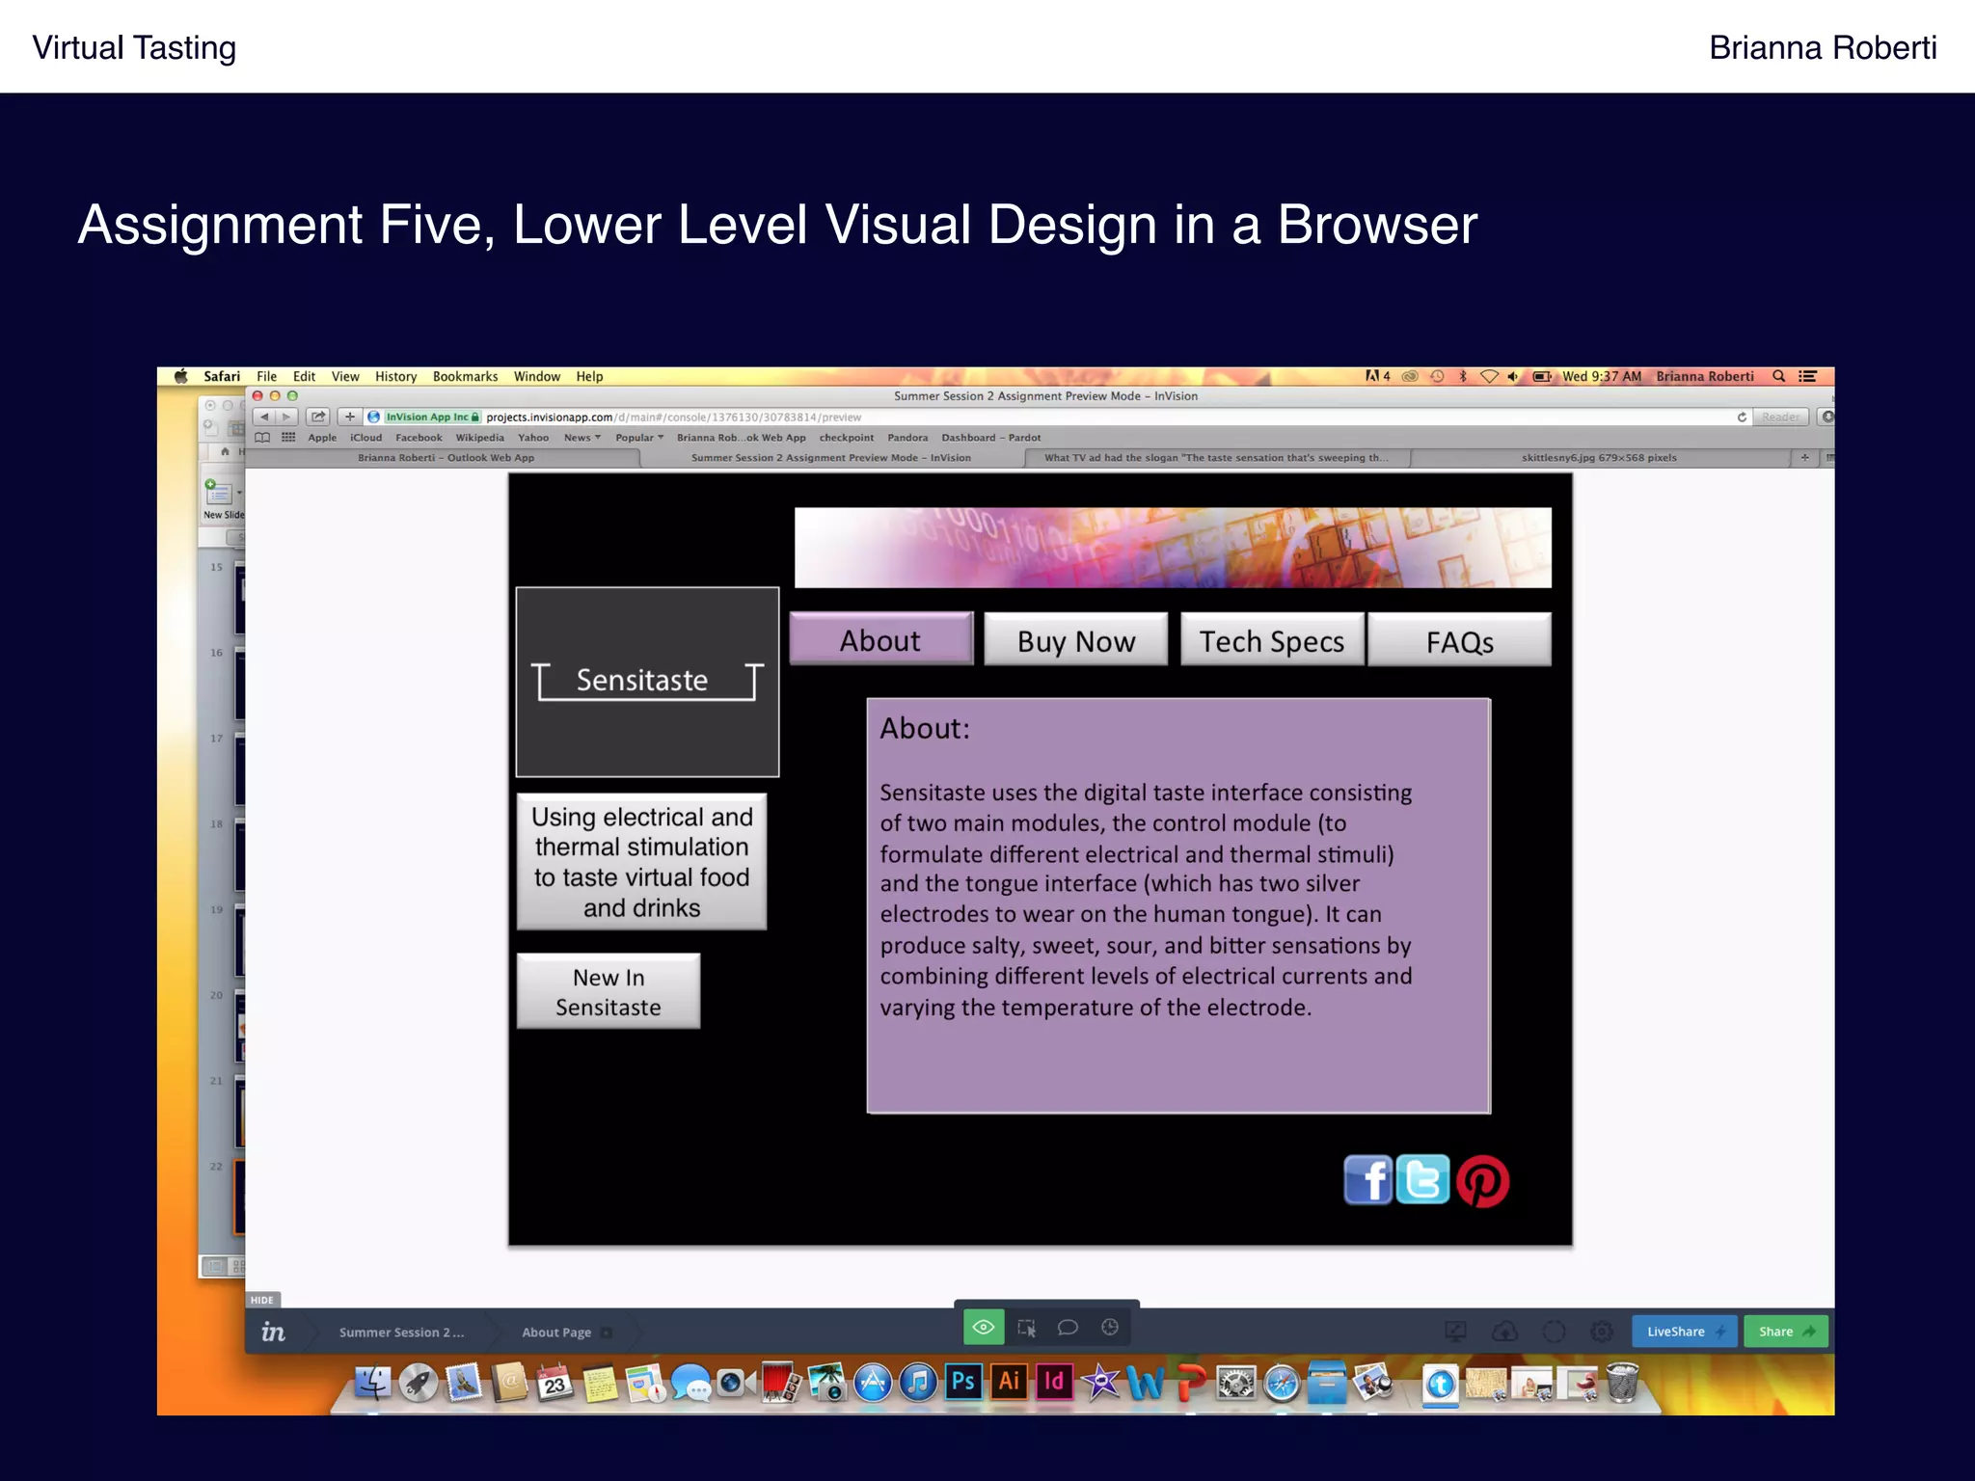Open System Preferences from the dock
The height and width of the screenshot is (1481, 1975).
1235,1383
